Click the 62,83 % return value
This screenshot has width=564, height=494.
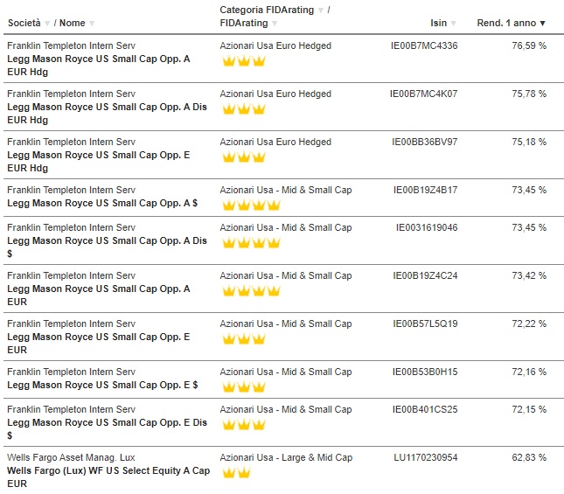tap(529, 457)
